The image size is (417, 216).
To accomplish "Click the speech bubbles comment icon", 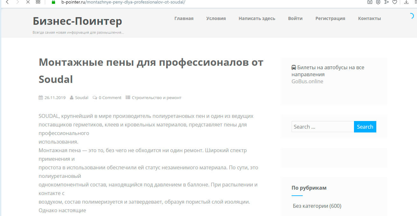I will tap(95, 98).
